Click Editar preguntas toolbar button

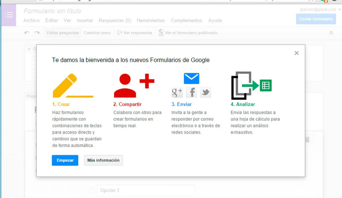point(63,33)
